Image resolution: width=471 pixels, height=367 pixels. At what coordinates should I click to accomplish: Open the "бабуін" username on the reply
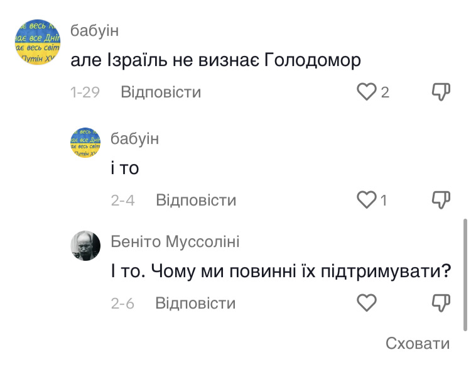click(134, 139)
